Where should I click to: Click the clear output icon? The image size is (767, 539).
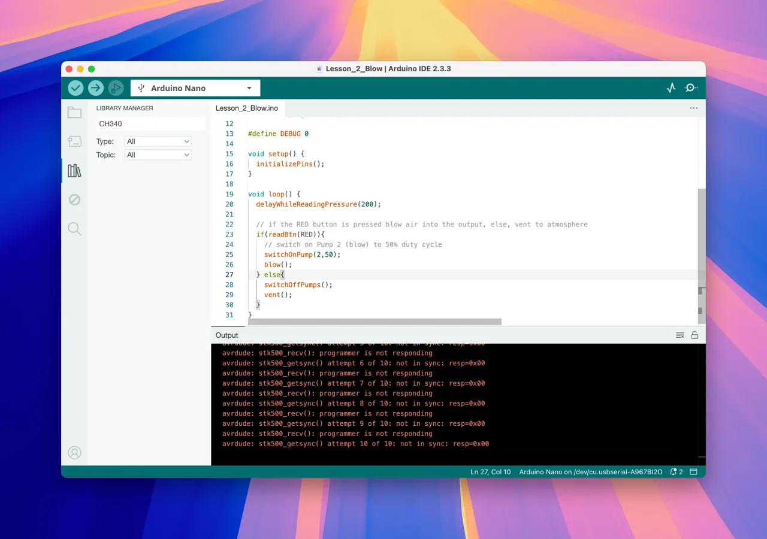click(680, 335)
